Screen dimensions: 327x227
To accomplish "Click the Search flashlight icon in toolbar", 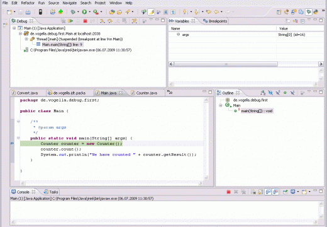I will [x=127, y=12].
